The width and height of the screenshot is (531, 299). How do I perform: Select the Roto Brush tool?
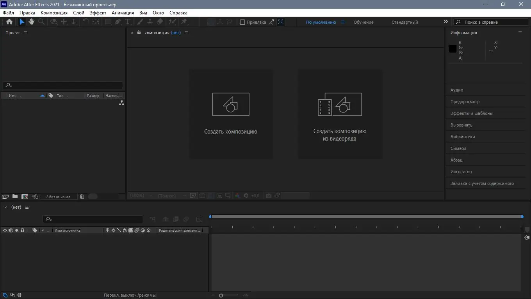[x=172, y=22]
